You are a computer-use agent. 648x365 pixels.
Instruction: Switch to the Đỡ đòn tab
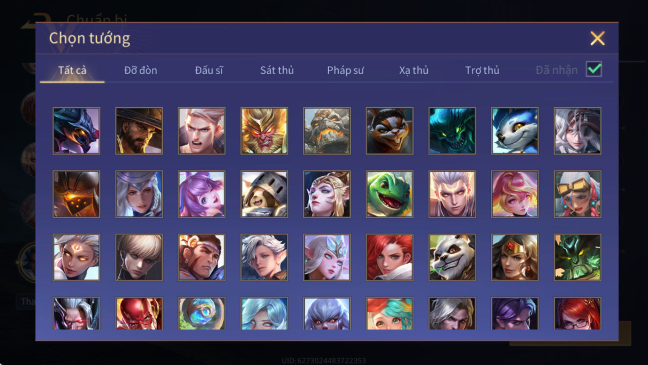(x=141, y=70)
